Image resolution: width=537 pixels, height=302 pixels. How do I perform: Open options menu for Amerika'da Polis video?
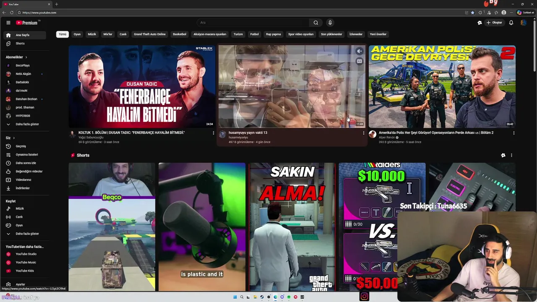[514, 133]
